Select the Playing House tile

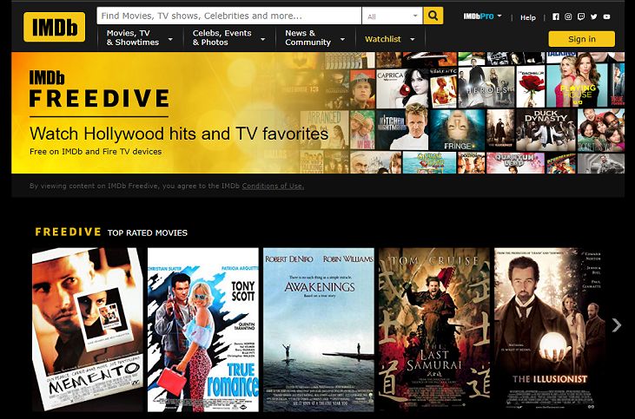pyautogui.click(x=577, y=86)
